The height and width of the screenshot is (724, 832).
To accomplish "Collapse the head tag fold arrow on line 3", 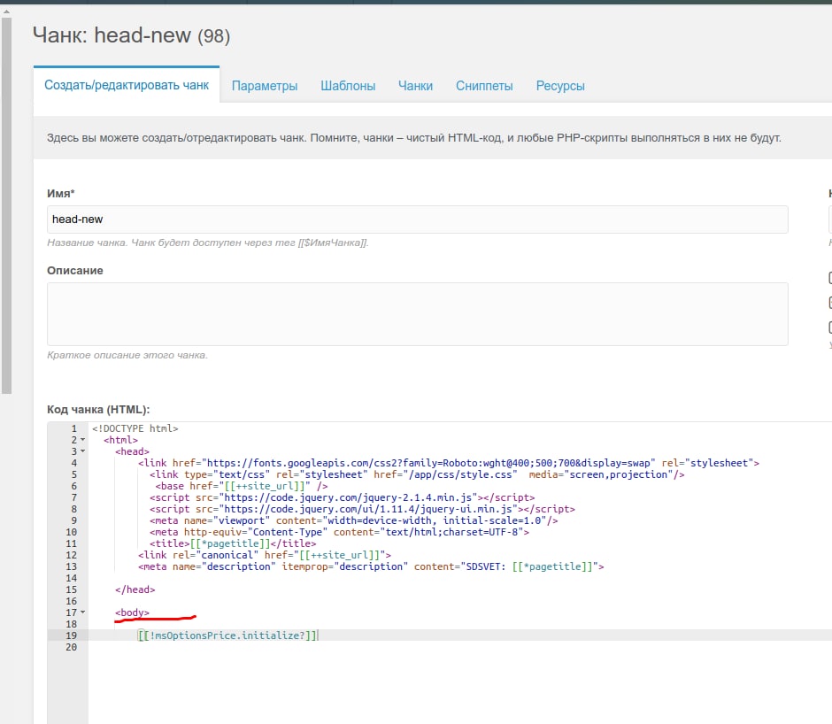I will pyautogui.click(x=83, y=451).
